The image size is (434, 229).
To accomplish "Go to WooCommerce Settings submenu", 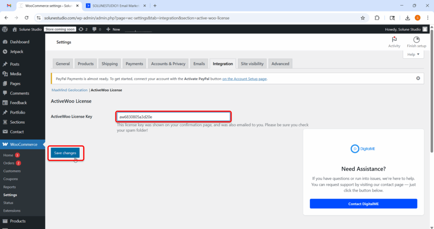I will [10, 195].
